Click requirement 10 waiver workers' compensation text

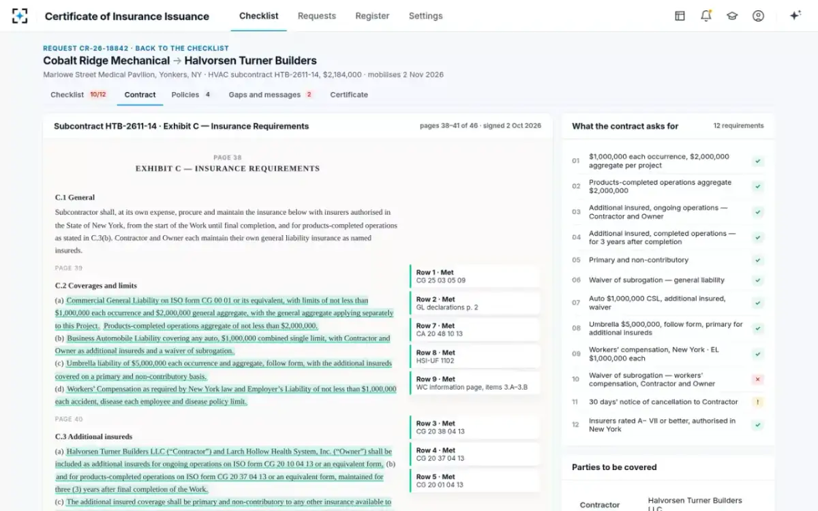coord(652,380)
